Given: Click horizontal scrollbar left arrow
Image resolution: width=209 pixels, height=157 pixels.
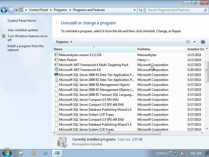Looking at the screenshot, I should [54, 133].
